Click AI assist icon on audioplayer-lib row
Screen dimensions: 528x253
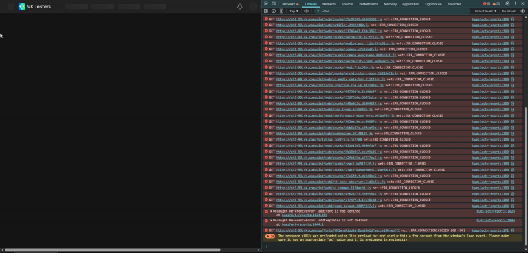512,43
